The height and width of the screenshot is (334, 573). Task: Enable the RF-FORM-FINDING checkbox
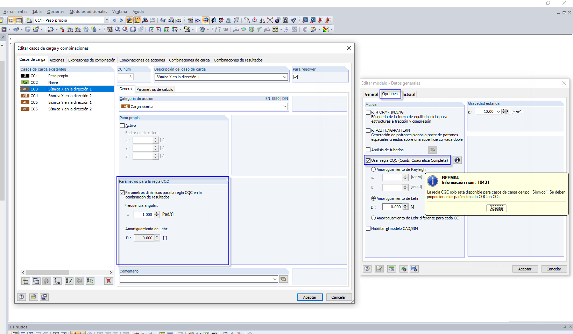pos(368,112)
